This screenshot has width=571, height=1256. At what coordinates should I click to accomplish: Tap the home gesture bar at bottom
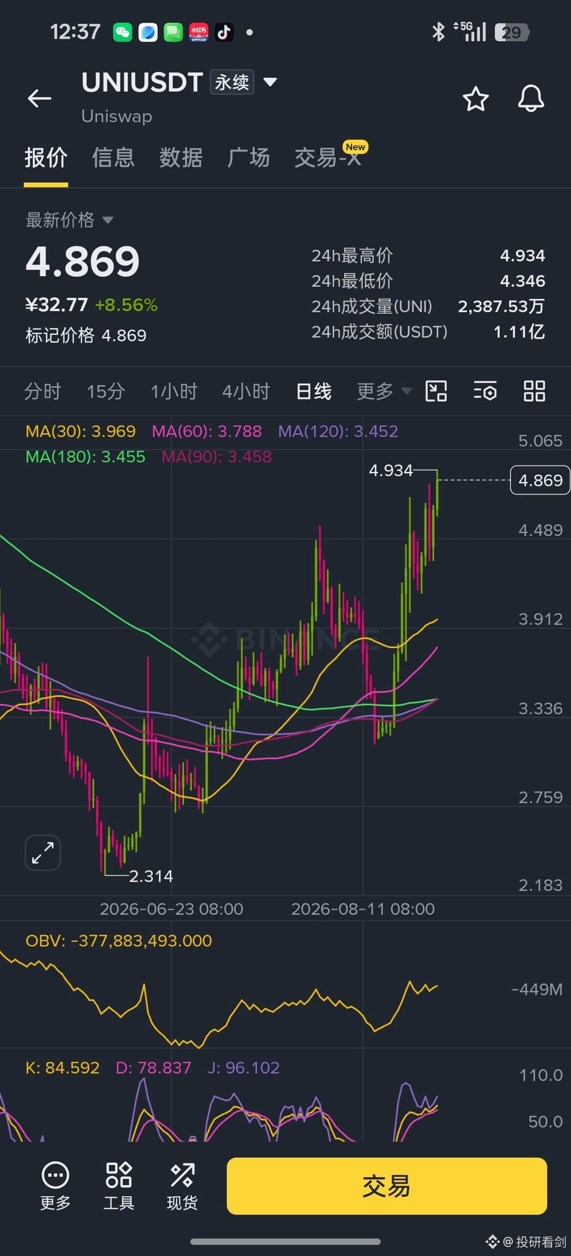coord(285,1242)
